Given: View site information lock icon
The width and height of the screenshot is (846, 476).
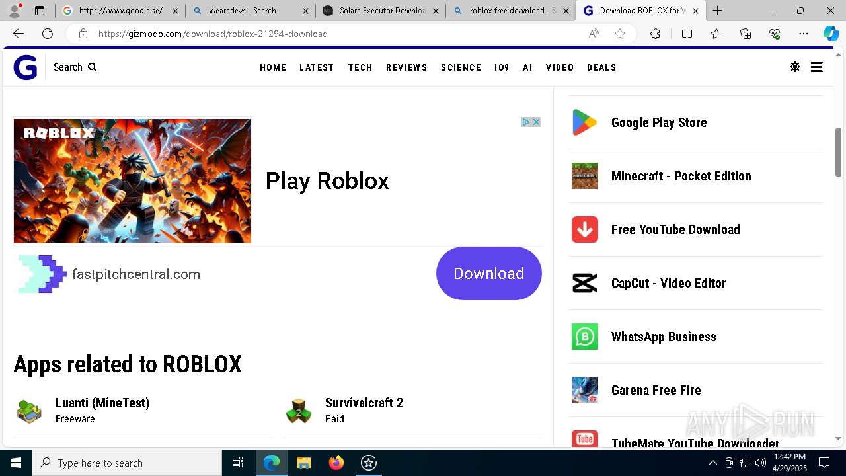Looking at the screenshot, I should 83,34.
